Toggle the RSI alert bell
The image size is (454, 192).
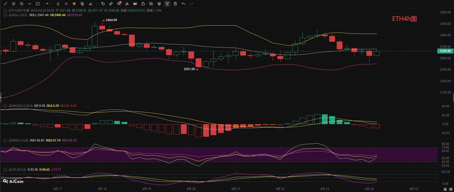10,140
